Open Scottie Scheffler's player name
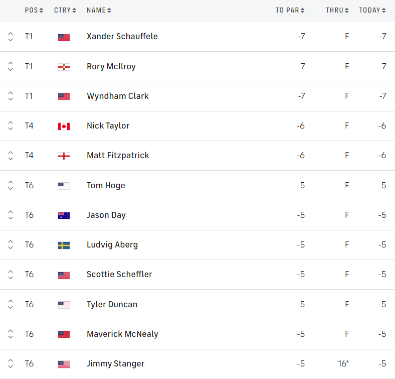The height and width of the screenshot is (379, 395). 119,274
